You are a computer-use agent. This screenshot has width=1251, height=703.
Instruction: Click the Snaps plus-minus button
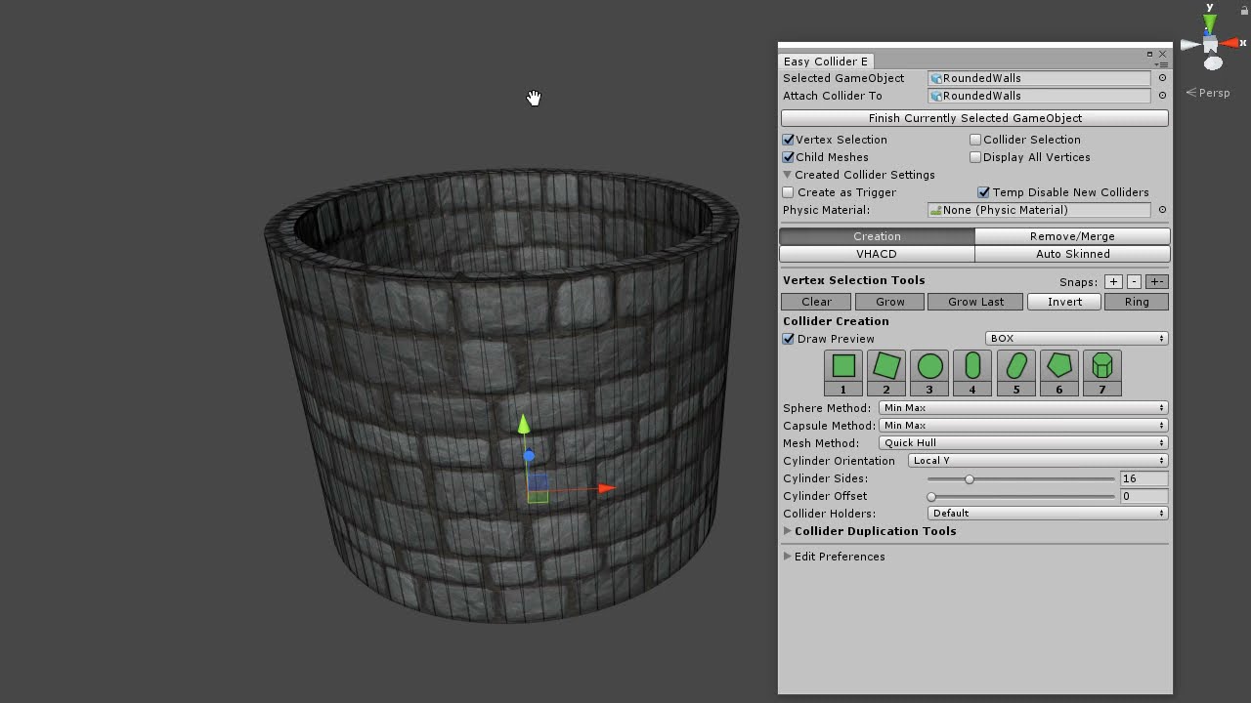[x=1156, y=281]
